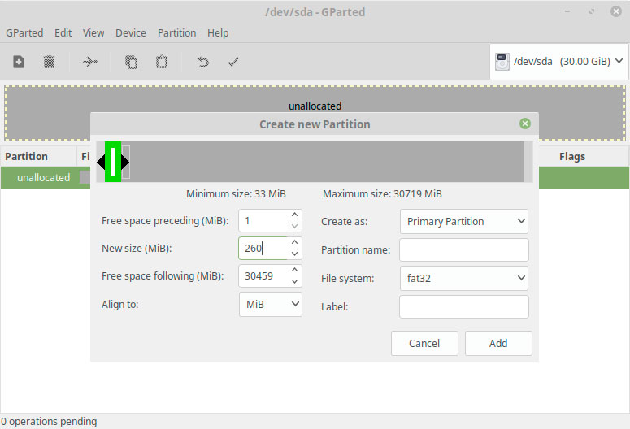Click the Add button
Screen dimensions: 630x429
498,343
